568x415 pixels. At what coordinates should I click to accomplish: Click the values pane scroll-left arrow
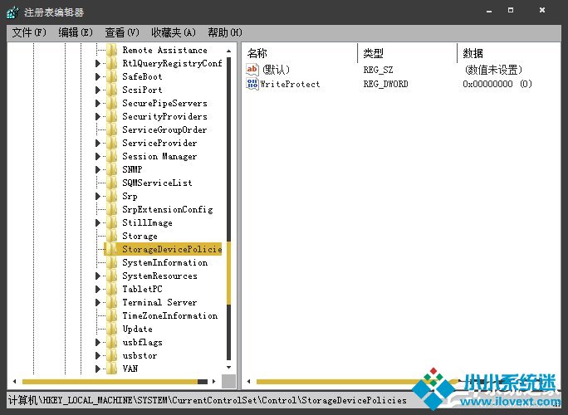[x=248, y=381]
